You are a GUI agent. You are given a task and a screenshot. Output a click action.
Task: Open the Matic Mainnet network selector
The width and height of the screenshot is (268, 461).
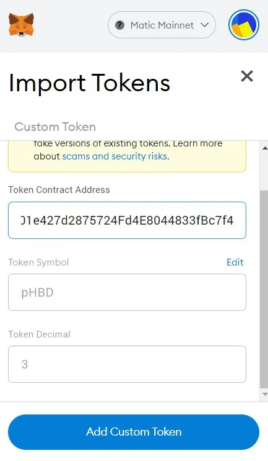[x=162, y=25]
